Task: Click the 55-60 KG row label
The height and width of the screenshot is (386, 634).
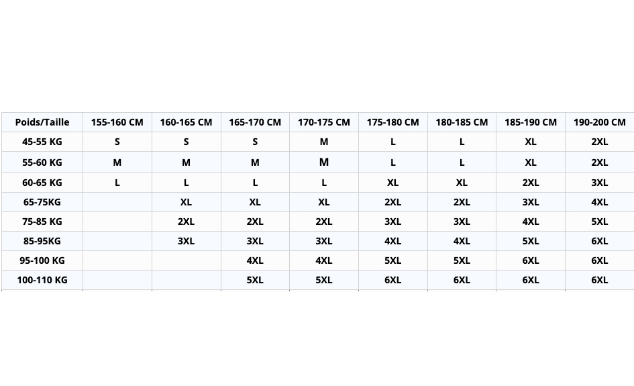Action: (42, 162)
